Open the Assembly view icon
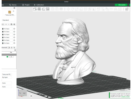This screenshot has width=132, height=99. (127, 9)
